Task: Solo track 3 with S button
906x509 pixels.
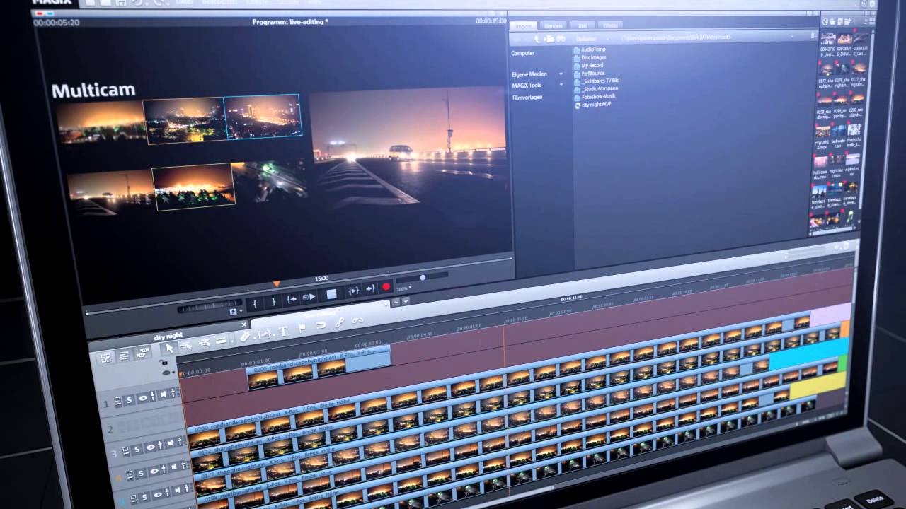Action: (x=137, y=450)
